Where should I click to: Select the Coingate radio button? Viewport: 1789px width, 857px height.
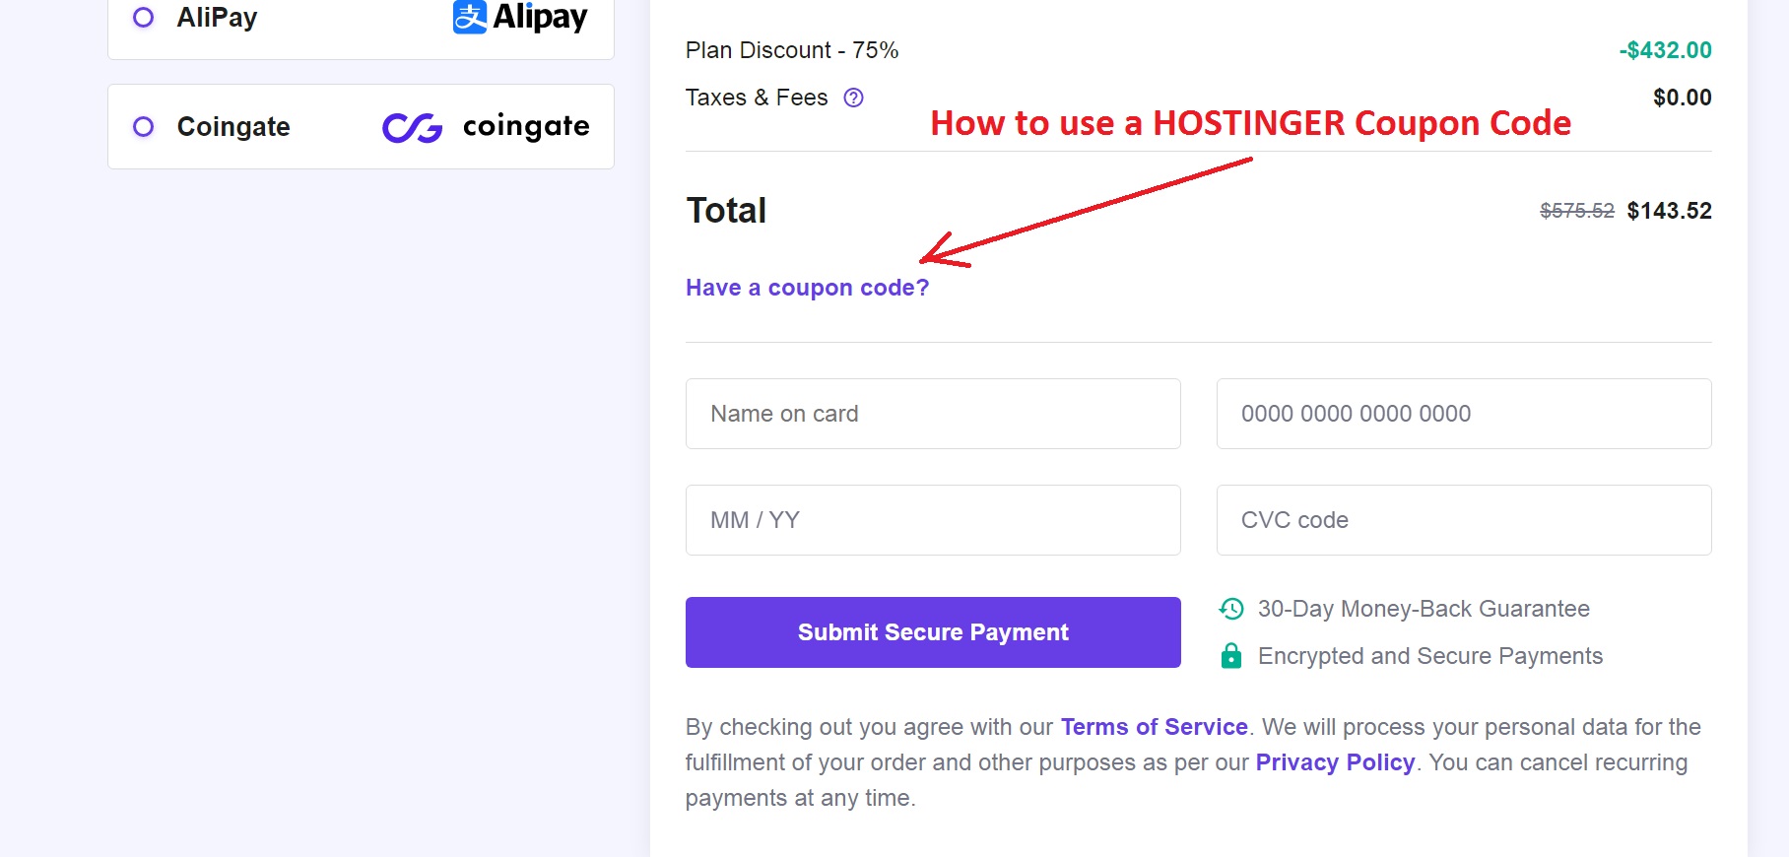144,127
